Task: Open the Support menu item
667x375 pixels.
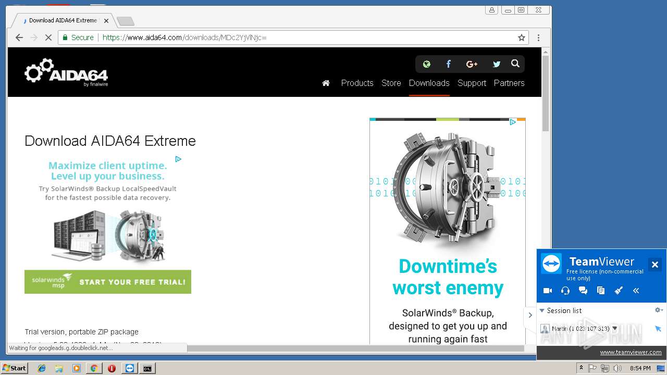Action: click(472, 83)
